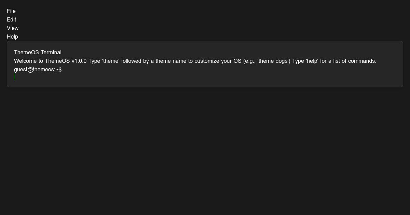Click the word 'Terminal' in the title
The width and height of the screenshot is (410, 215).
click(51, 53)
